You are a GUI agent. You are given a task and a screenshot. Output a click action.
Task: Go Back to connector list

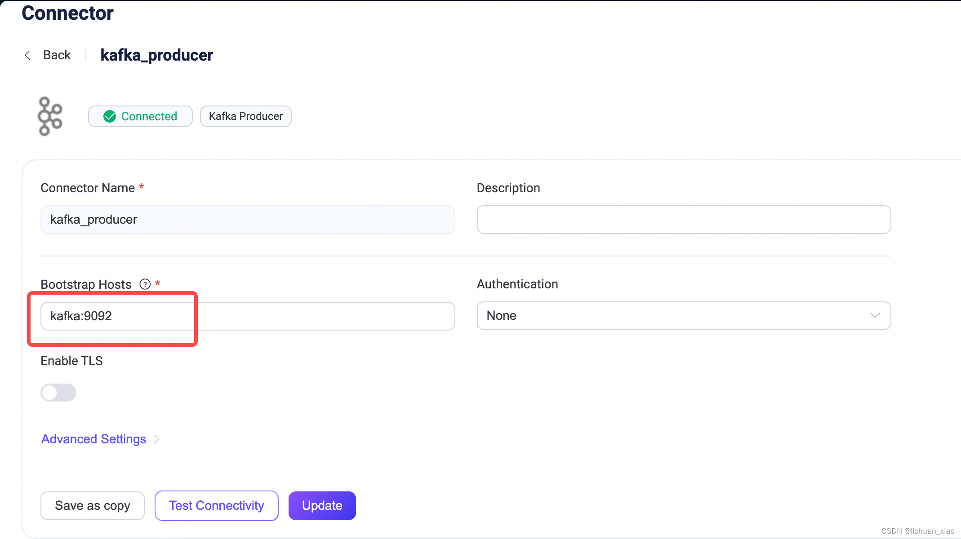(x=57, y=55)
